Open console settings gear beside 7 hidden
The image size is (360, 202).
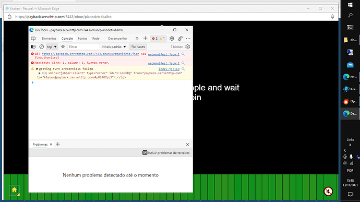point(188,47)
